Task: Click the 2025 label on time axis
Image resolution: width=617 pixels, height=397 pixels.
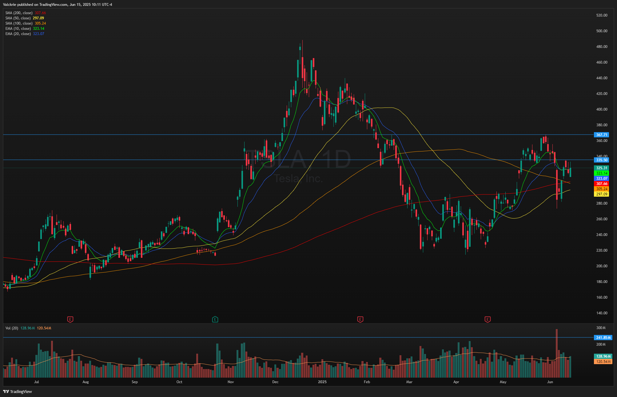Action: click(x=322, y=382)
